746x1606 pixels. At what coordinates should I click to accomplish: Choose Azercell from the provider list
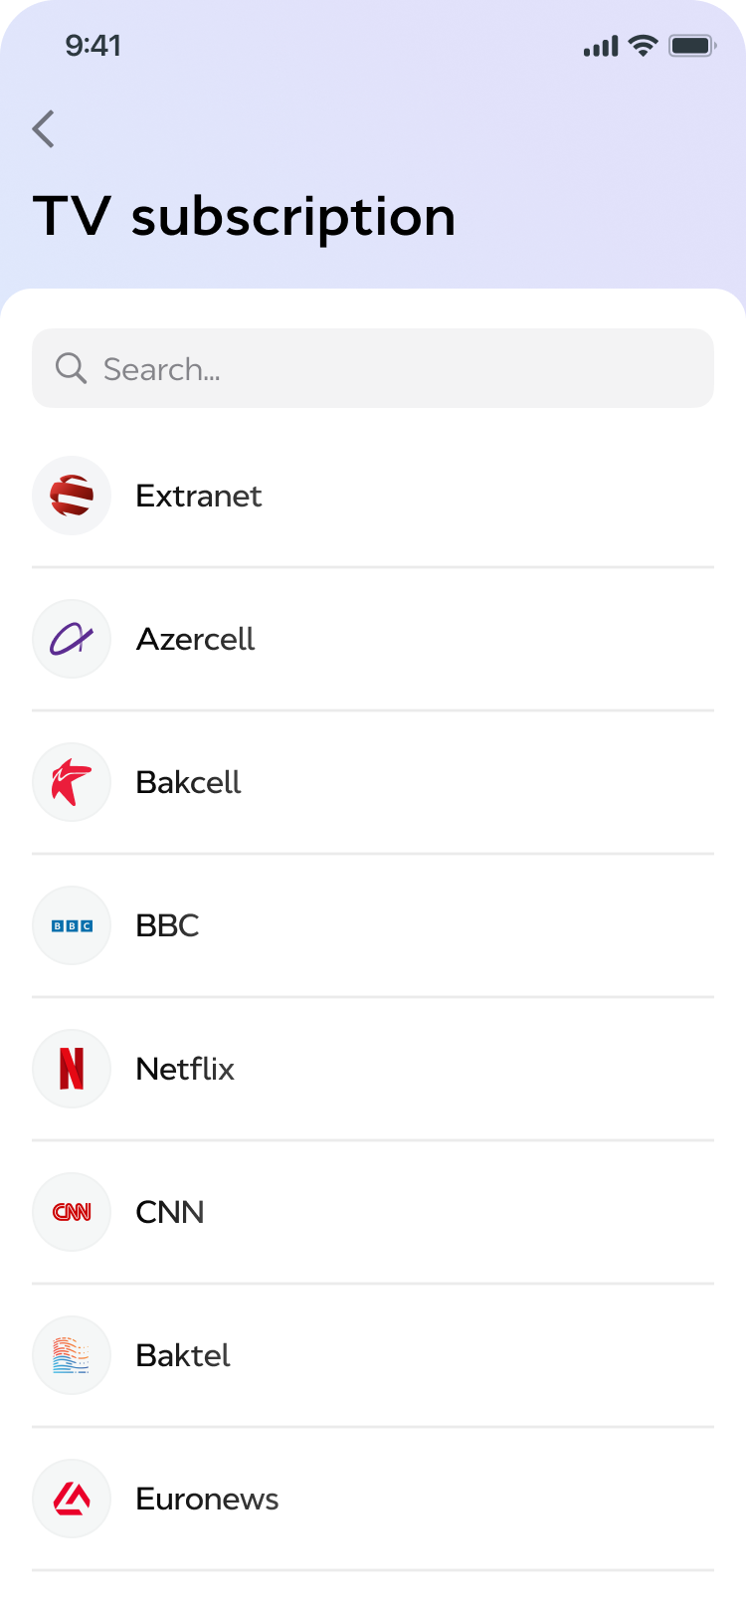point(195,639)
